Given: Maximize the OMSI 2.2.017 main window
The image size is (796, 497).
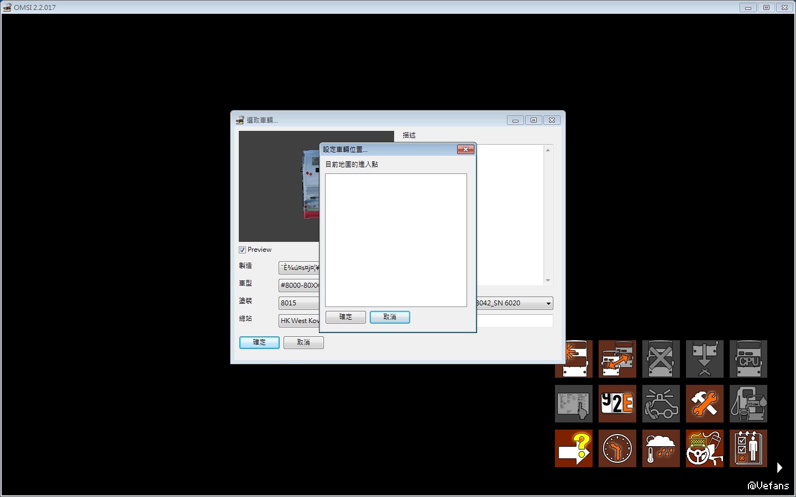Looking at the screenshot, I should 766,8.
